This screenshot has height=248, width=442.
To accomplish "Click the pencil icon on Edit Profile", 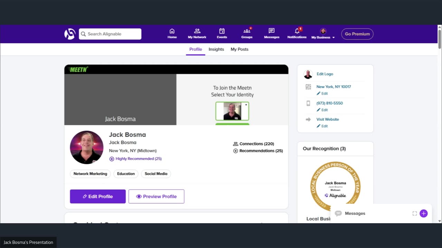I will 85,196.
